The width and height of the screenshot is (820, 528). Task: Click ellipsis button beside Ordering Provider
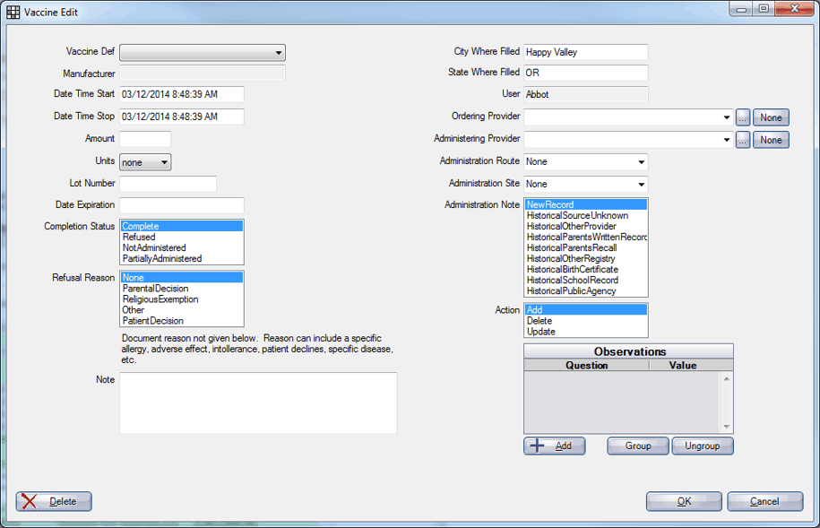point(743,117)
